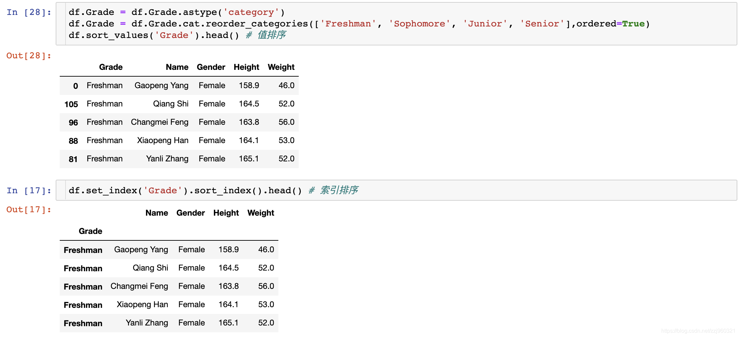738x337 pixels.
Task: Click height 164.5 in Out[17] table
Action: (x=228, y=268)
